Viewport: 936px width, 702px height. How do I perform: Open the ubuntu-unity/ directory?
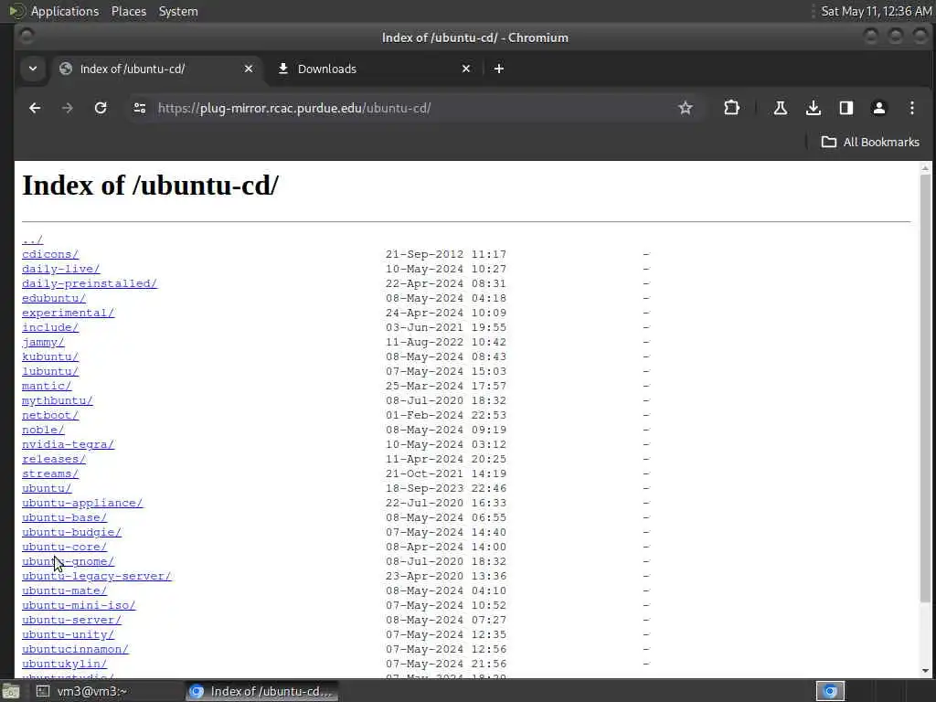68,634
